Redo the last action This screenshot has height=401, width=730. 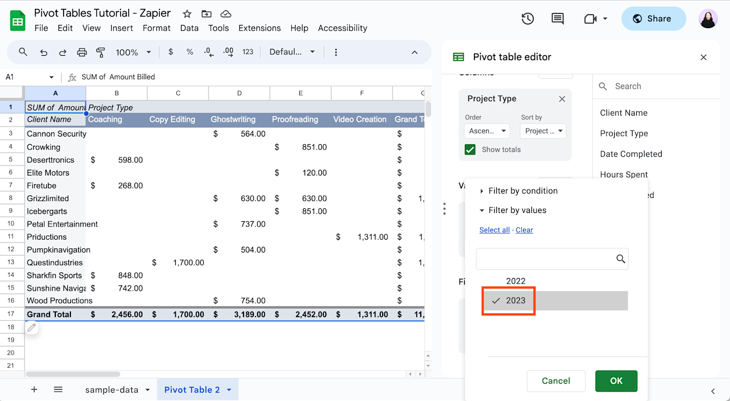click(63, 52)
